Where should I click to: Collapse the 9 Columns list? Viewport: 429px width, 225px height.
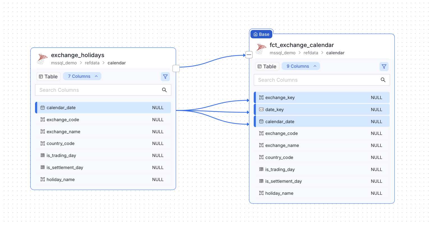(x=301, y=66)
